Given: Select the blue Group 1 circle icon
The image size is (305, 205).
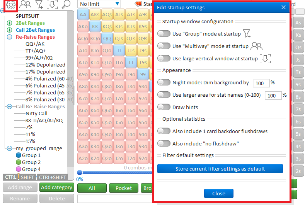Looking at the screenshot, I should [18, 155].
